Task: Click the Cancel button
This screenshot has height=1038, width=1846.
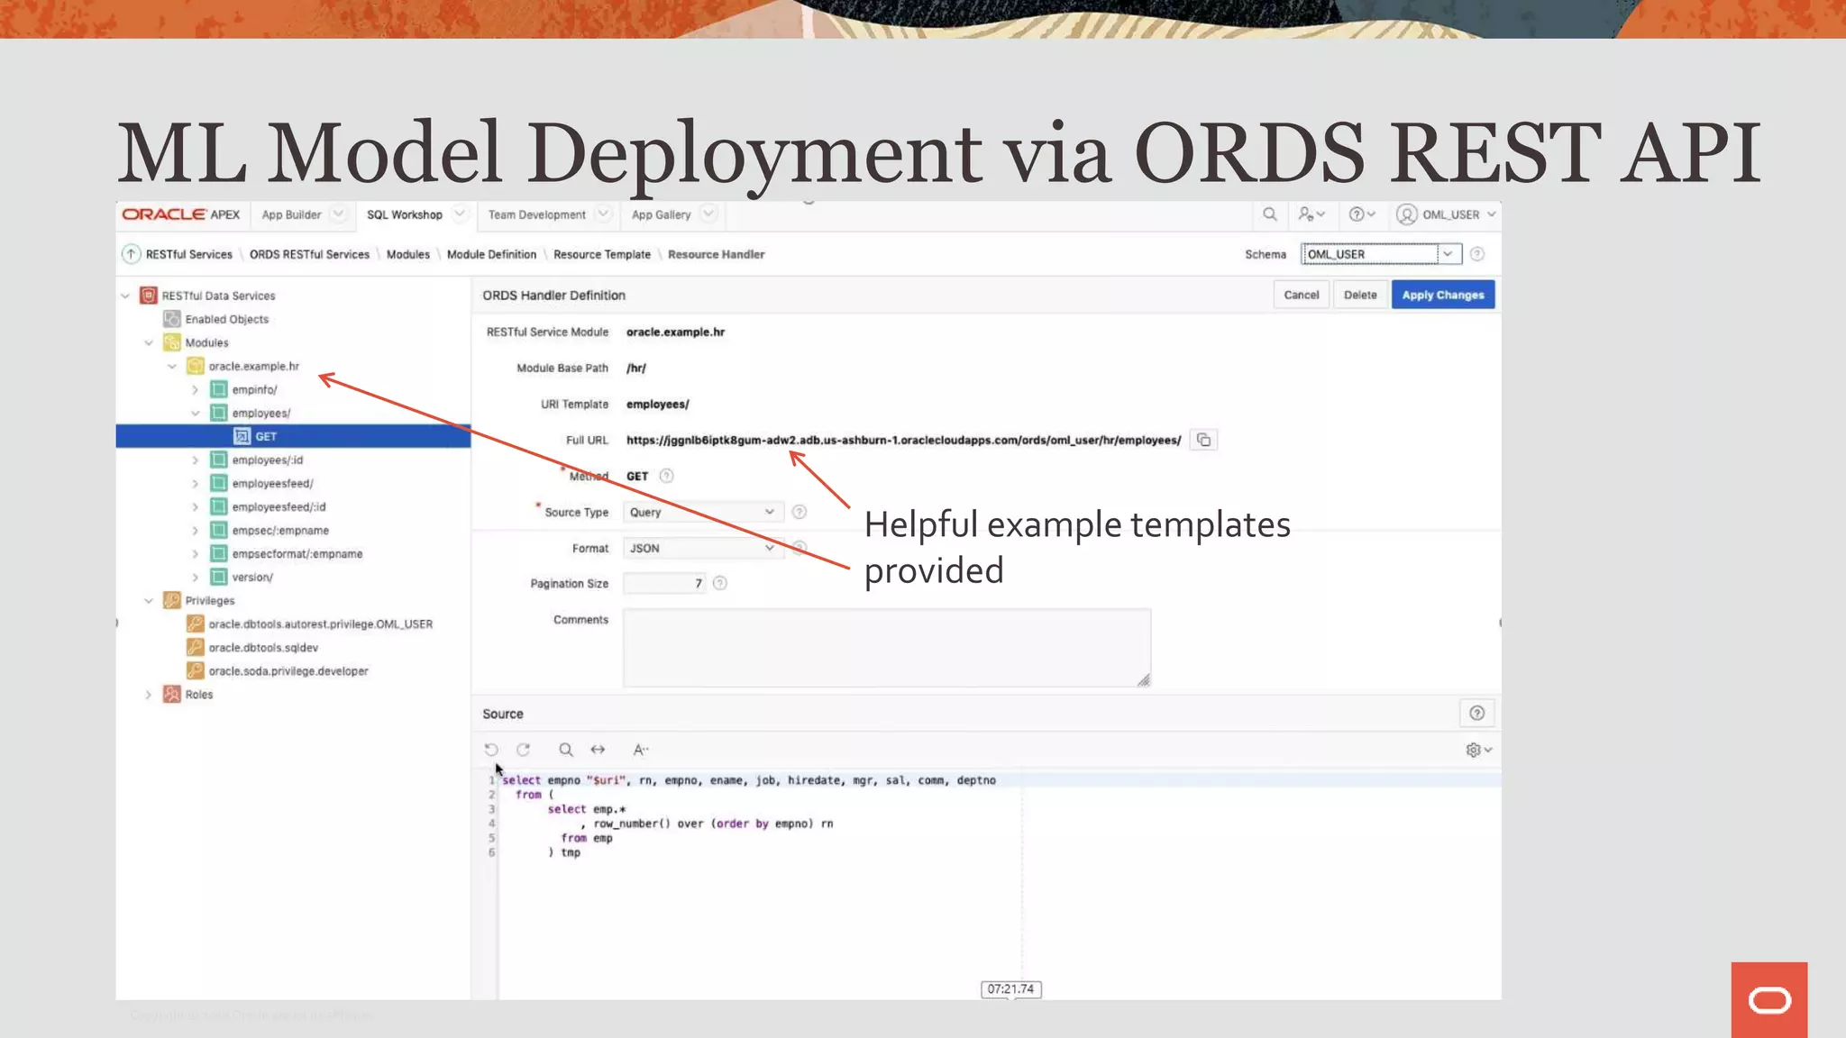Action: point(1301,295)
